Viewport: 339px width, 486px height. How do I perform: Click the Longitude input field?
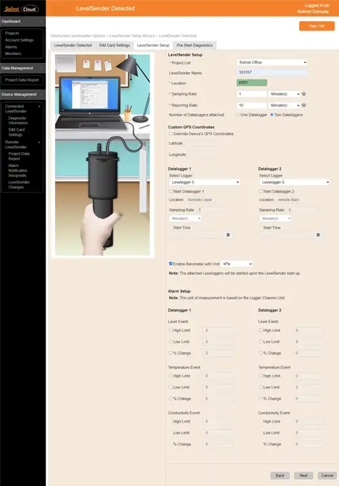click(203, 155)
